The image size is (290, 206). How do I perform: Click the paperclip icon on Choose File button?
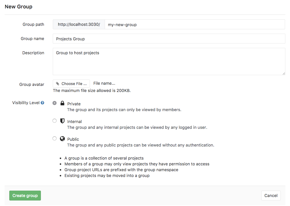tap(58, 83)
